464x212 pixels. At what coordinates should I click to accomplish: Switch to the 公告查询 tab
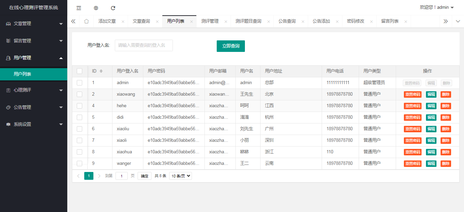[x=287, y=21]
